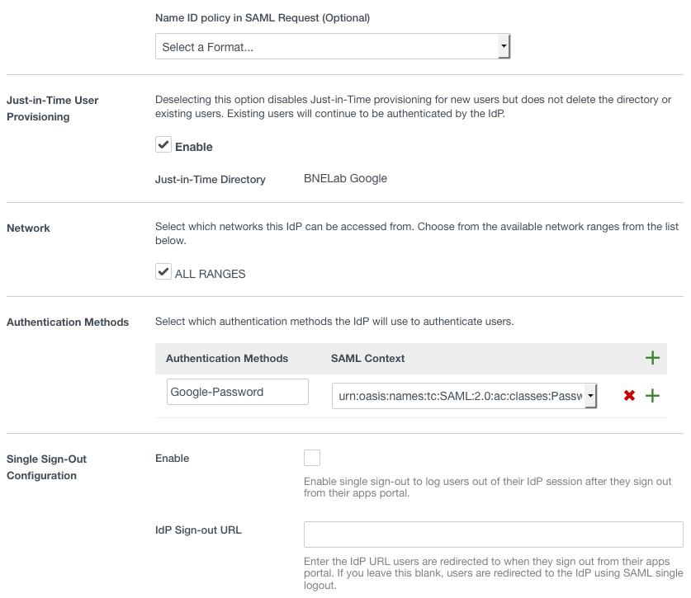
Task: Click the green plus icon in Authentication Methods header
Action: (652, 358)
